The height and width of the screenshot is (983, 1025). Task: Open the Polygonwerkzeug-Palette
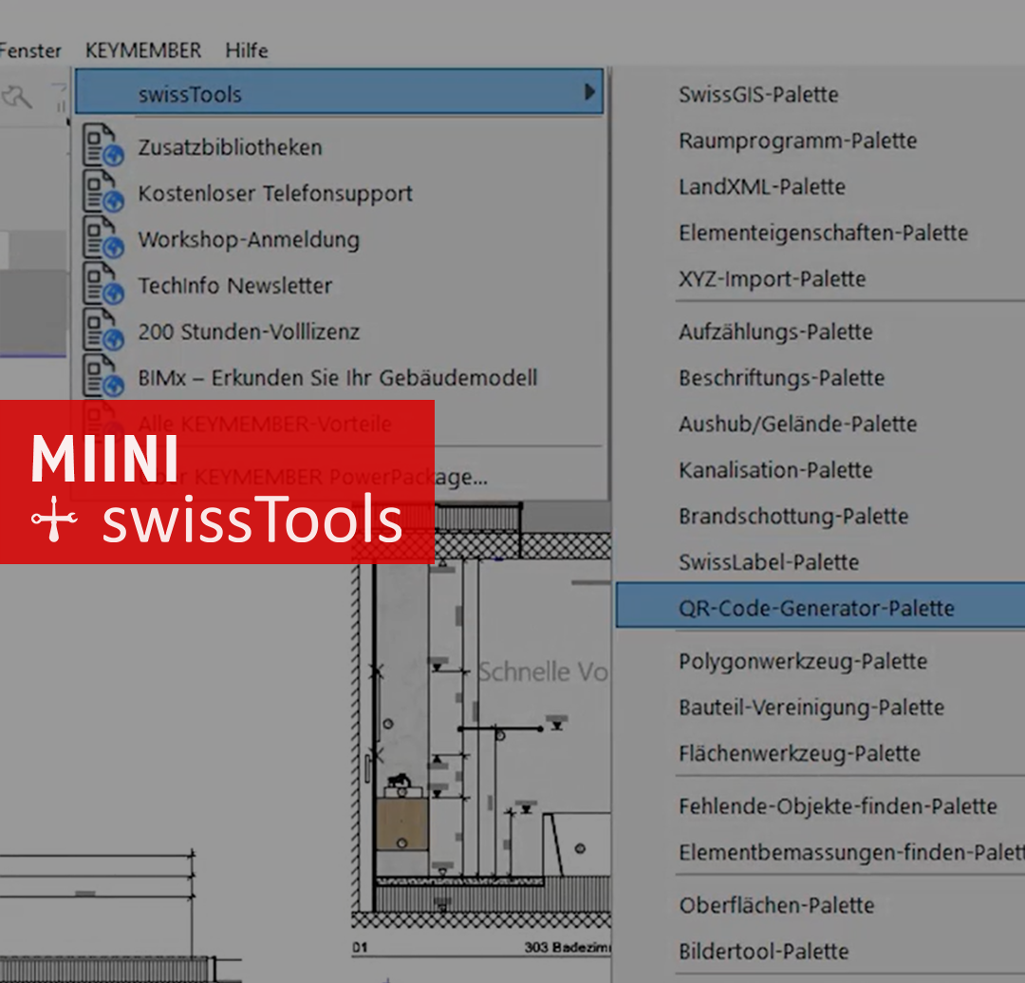(803, 661)
